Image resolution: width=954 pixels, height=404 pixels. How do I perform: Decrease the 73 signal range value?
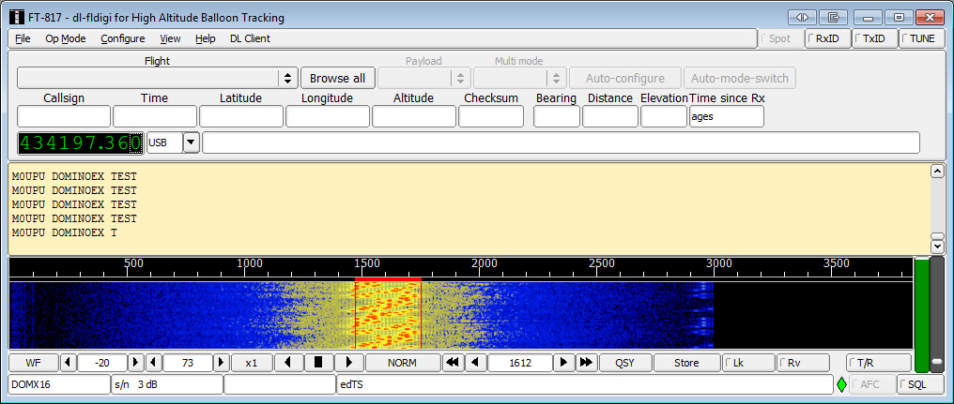(x=154, y=364)
